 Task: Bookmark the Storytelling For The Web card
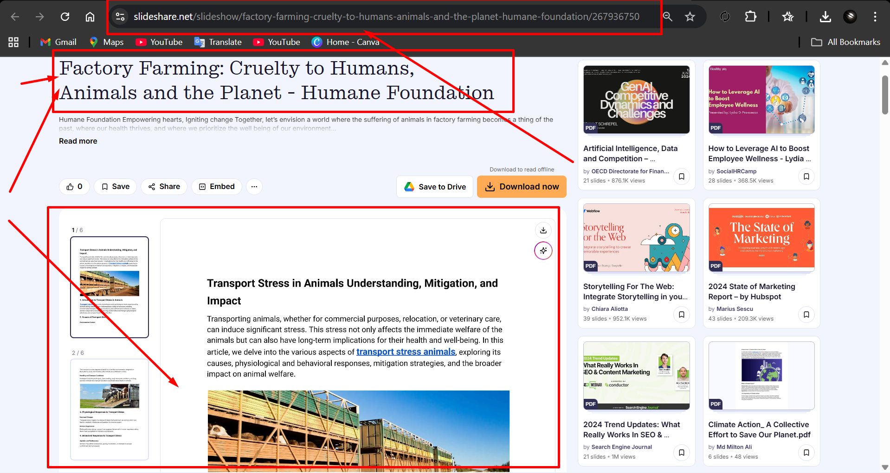point(682,315)
